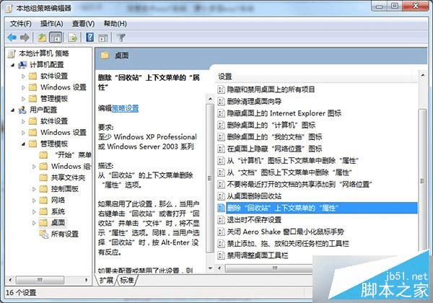The height and width of the screenshot is (303, 433).
Task: Click the folder icon beside 网络
Action: click(43, 201)
